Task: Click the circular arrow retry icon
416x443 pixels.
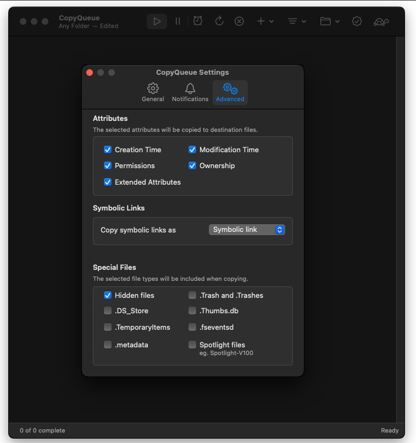Action: (x=219, y=21)
